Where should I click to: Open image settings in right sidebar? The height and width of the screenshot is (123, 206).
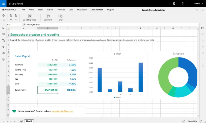(203, 47)
